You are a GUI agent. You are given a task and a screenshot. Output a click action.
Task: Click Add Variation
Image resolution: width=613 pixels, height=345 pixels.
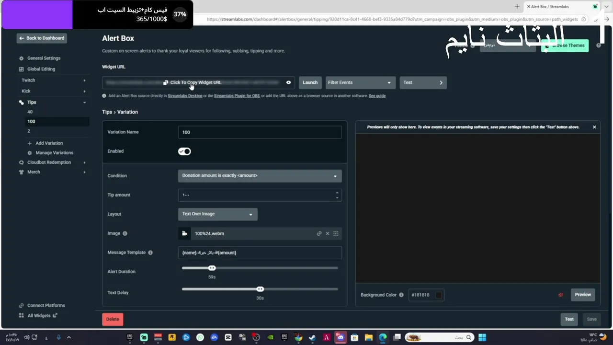[x=49, y=143]
